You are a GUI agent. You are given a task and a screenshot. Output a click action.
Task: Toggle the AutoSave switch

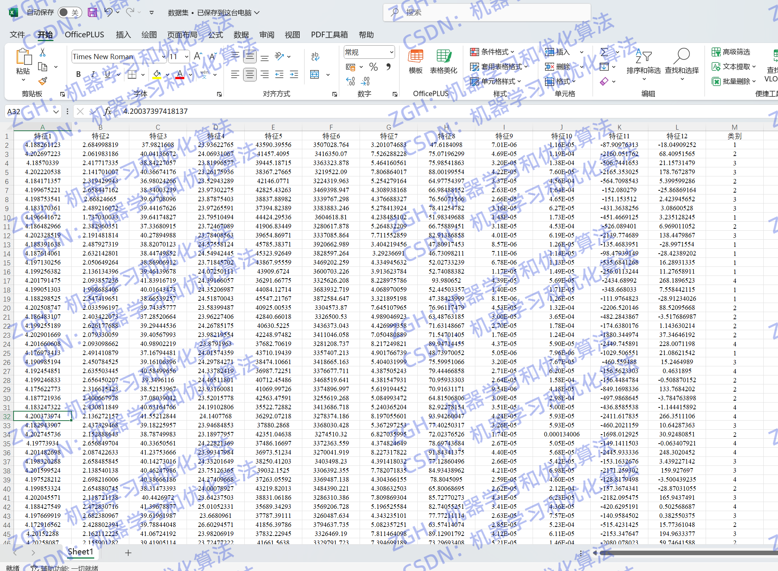click(x=69, y=12)
